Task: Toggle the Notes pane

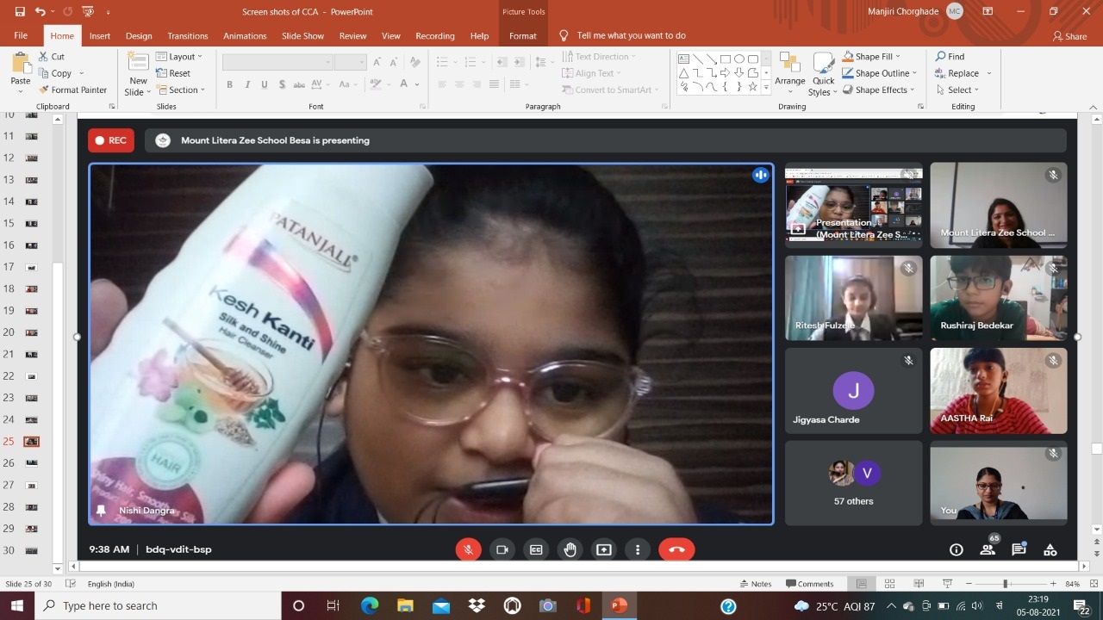Action: pos(755,584)
